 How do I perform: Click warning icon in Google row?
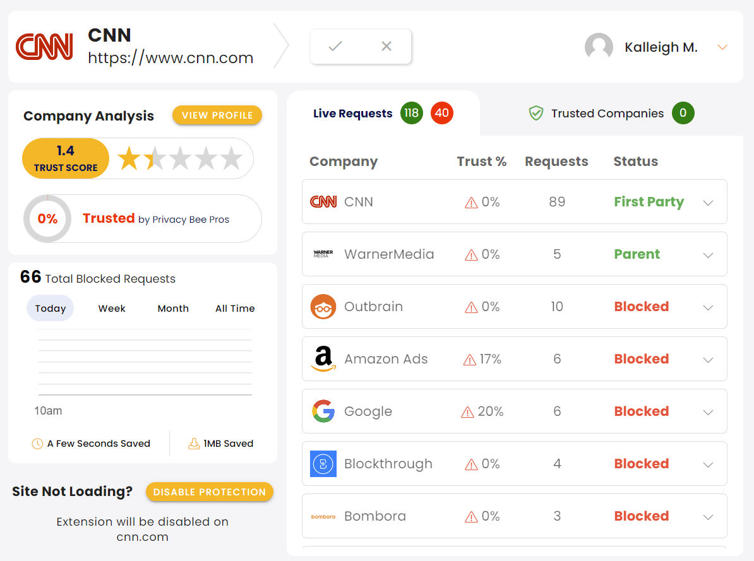point(467,413)
